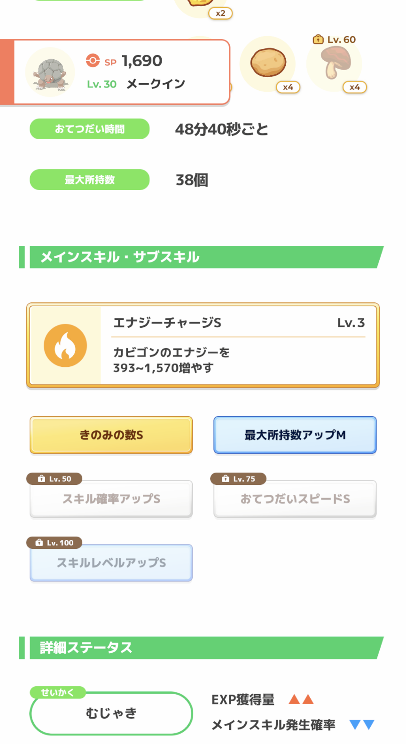The height and width of the screenshot is (744, 406).
Task: Tap the Golem Pokémon portrait
Action: [50, 72]
